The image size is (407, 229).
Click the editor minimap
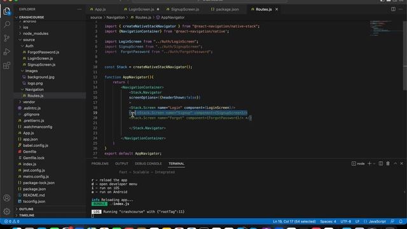pyautogui.click(x=385, y=29)
